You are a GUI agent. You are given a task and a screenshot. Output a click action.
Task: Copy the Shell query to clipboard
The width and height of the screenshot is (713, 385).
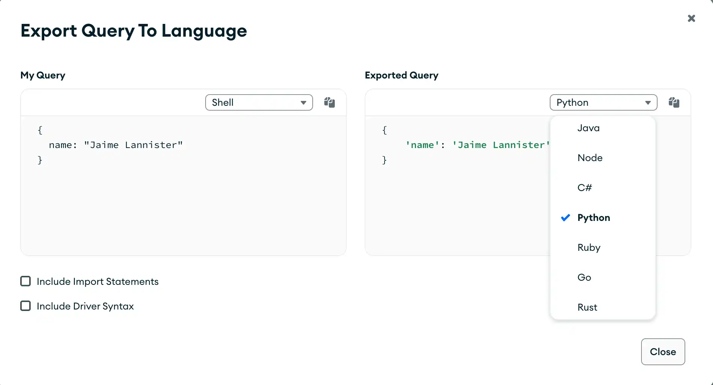pos(330,102)
